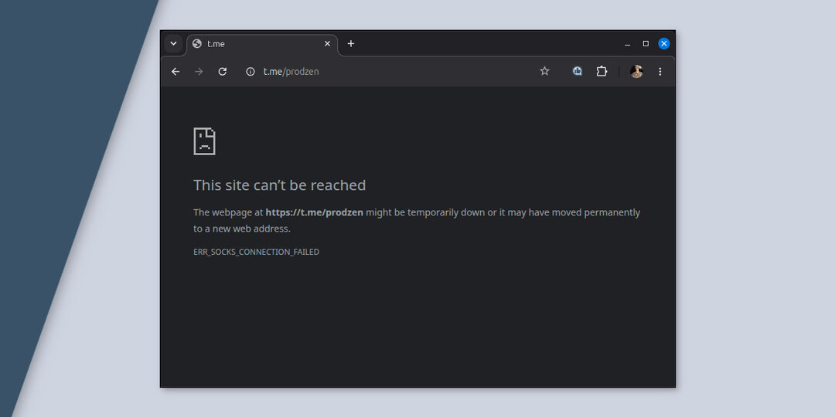Click the address bar showing t.me/prodzen
The height and width of the screenshot is (417, 835).
point(397,71)
